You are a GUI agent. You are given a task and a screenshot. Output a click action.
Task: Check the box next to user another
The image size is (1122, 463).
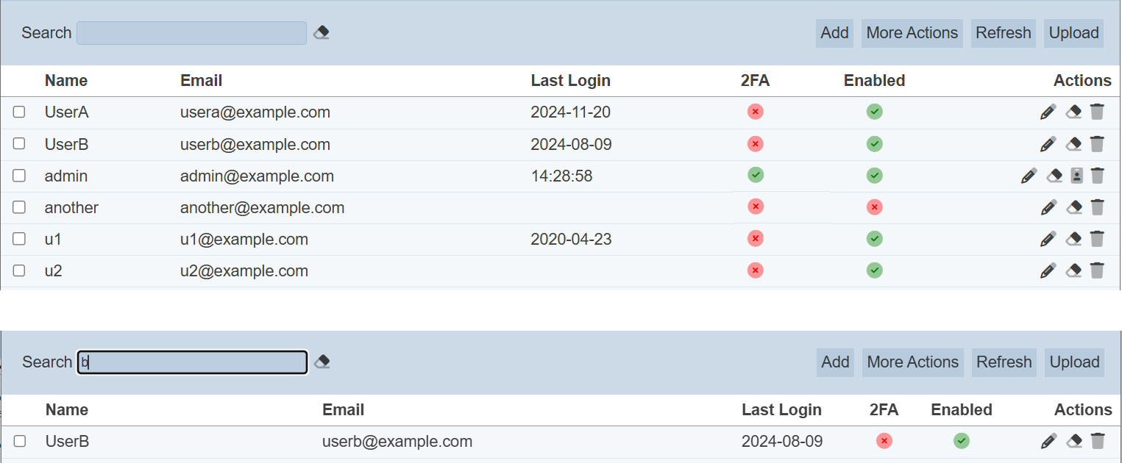pyautogui.click(x=19, y=207)
